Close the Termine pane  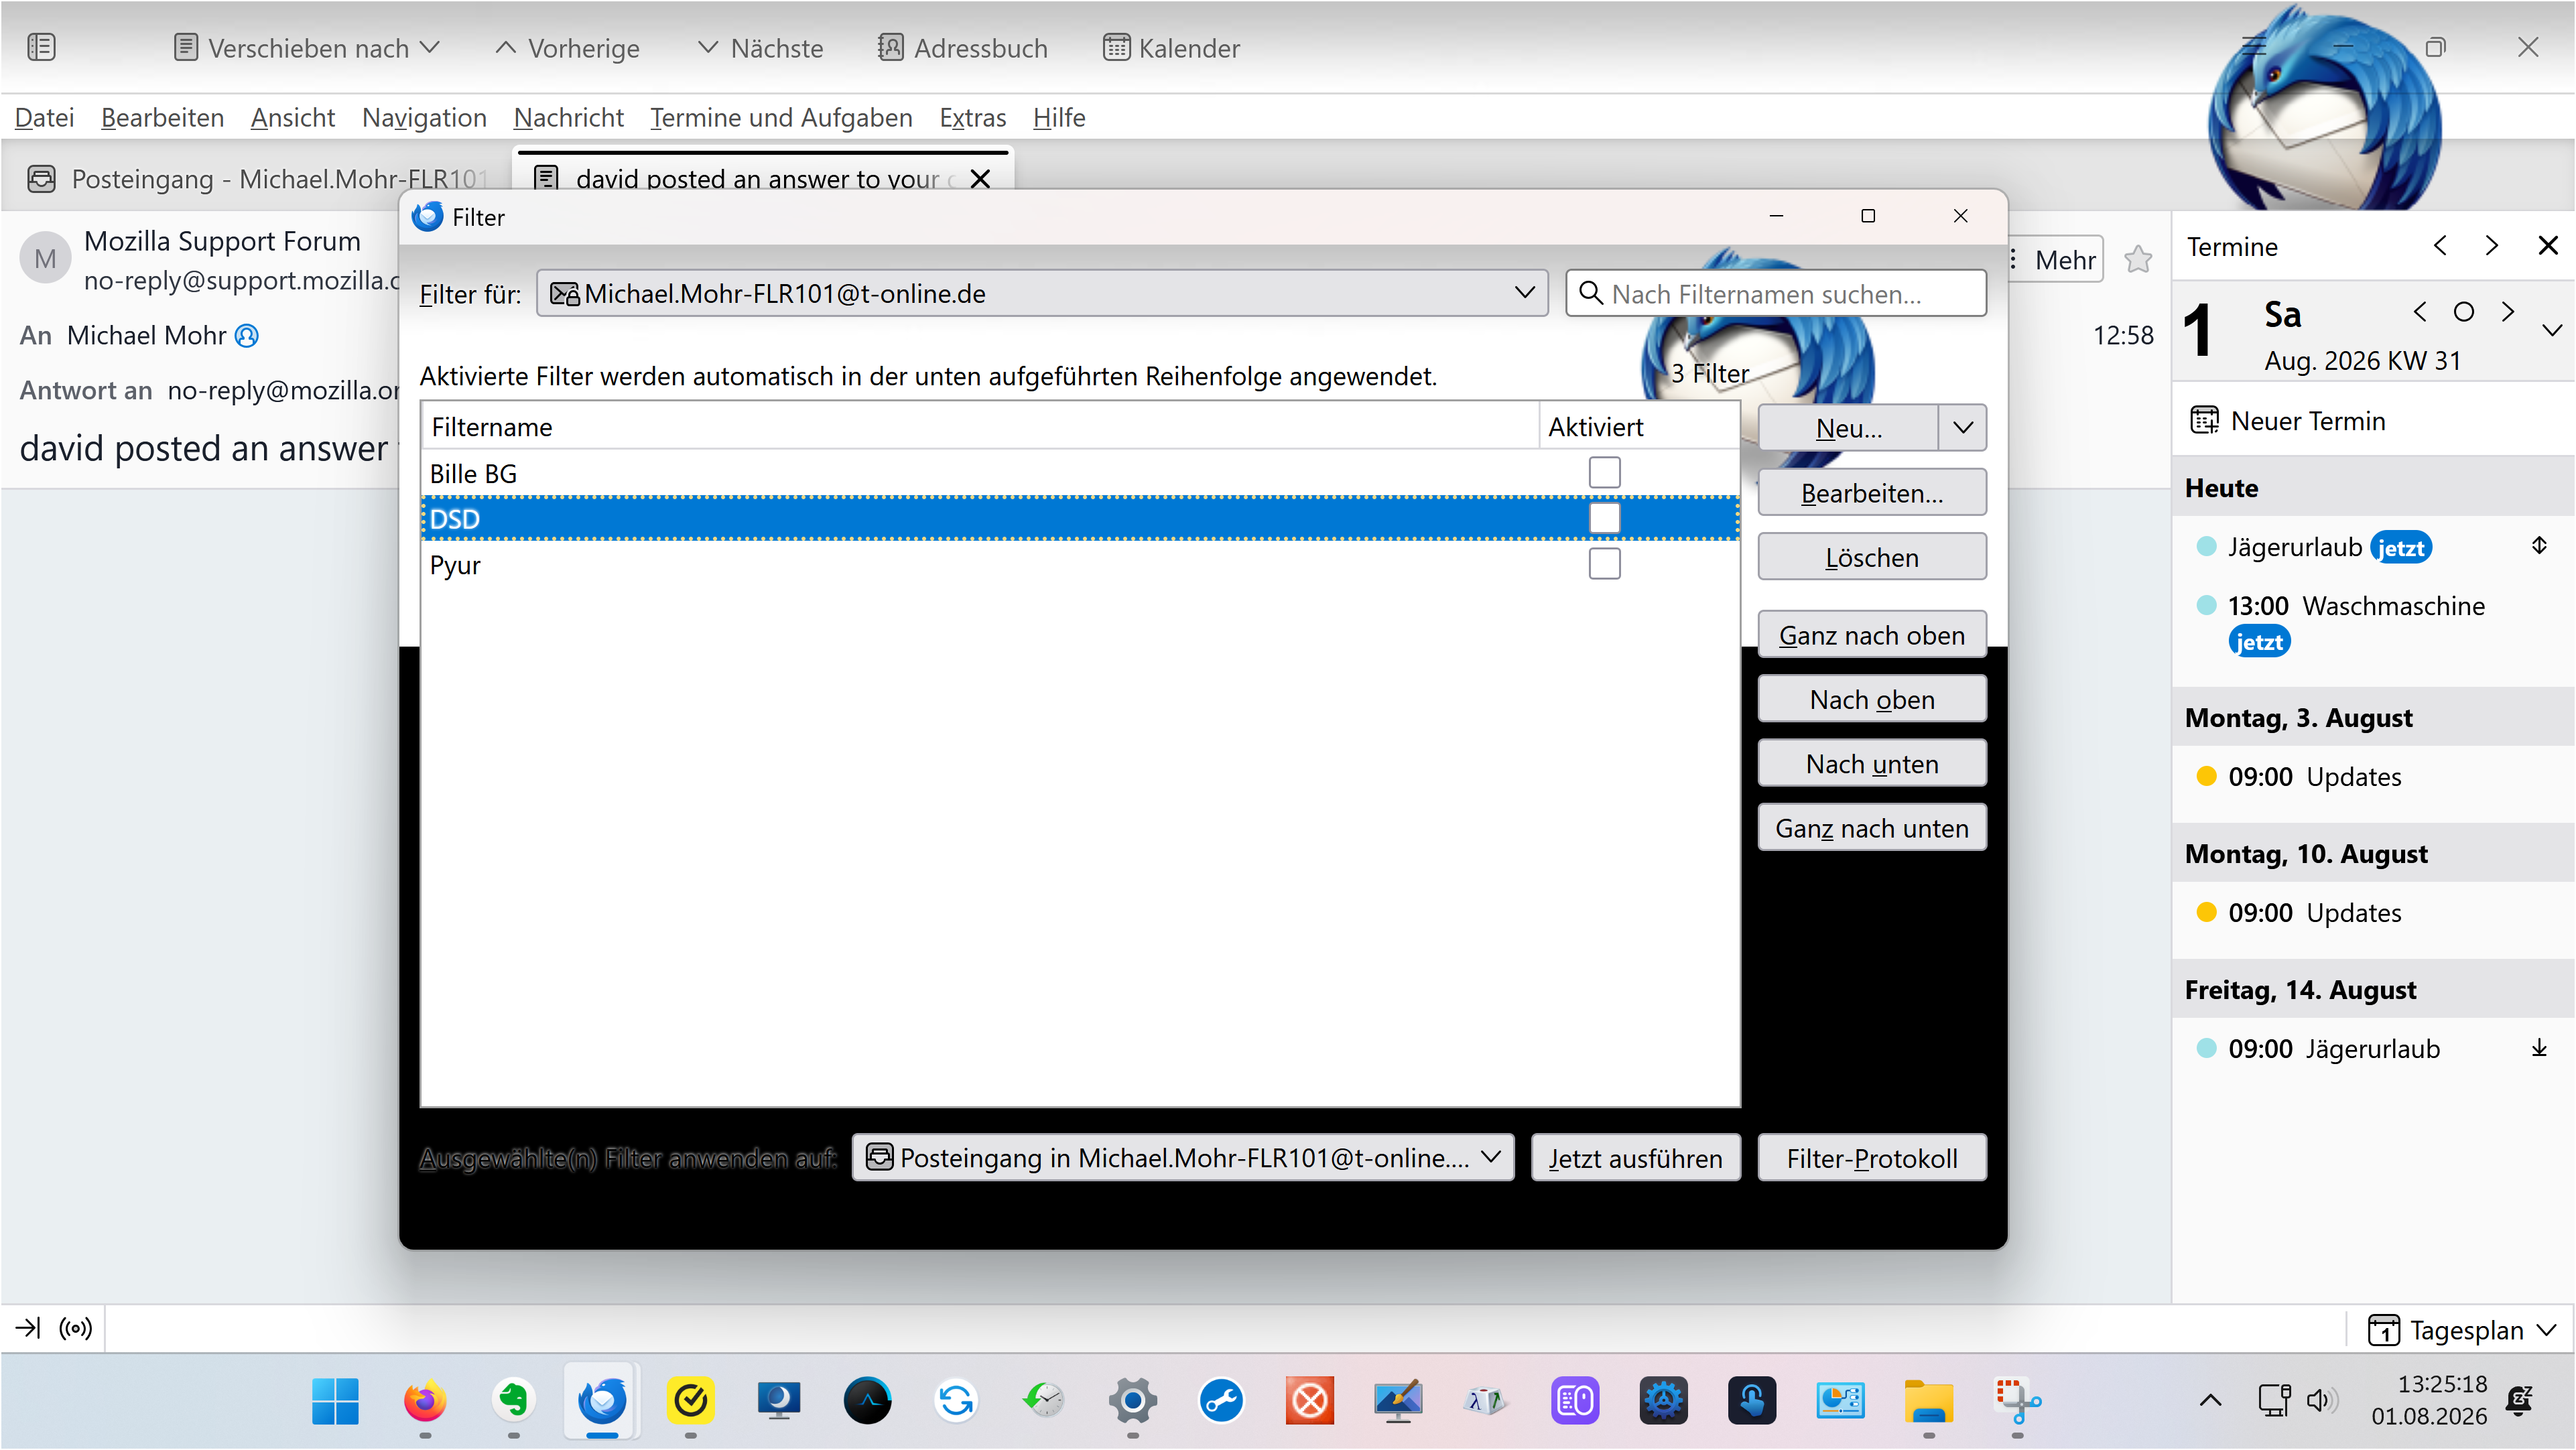[x=2548, y=246]
